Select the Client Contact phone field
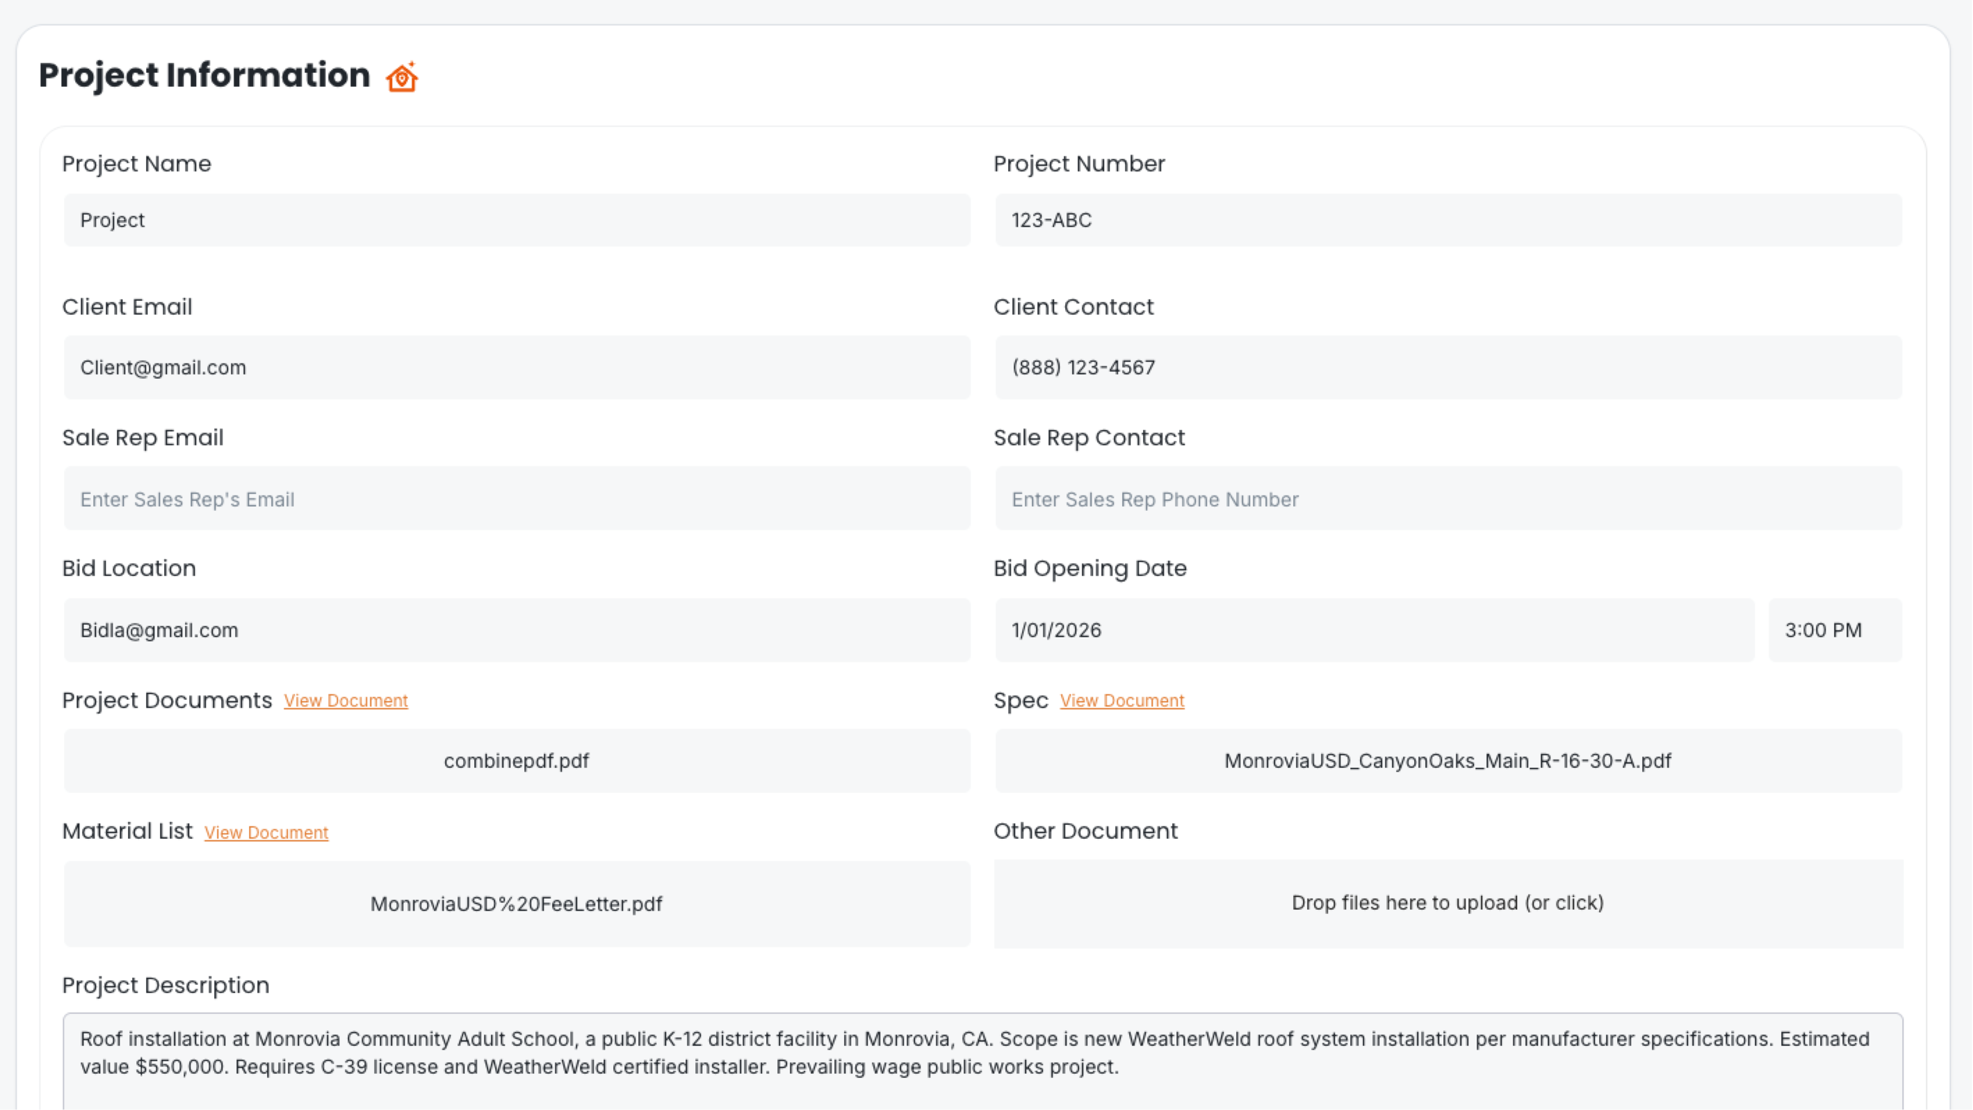This screenshot has width=1973, height=1110. [1447, 368]
